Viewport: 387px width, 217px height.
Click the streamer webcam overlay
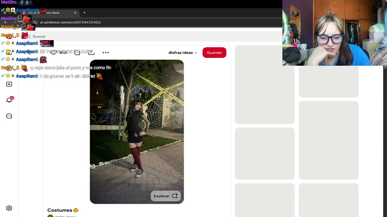click(x=335, y=33)
